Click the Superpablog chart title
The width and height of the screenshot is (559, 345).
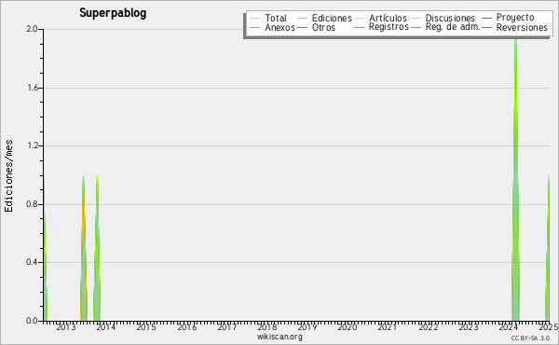[x=113, y=13]
